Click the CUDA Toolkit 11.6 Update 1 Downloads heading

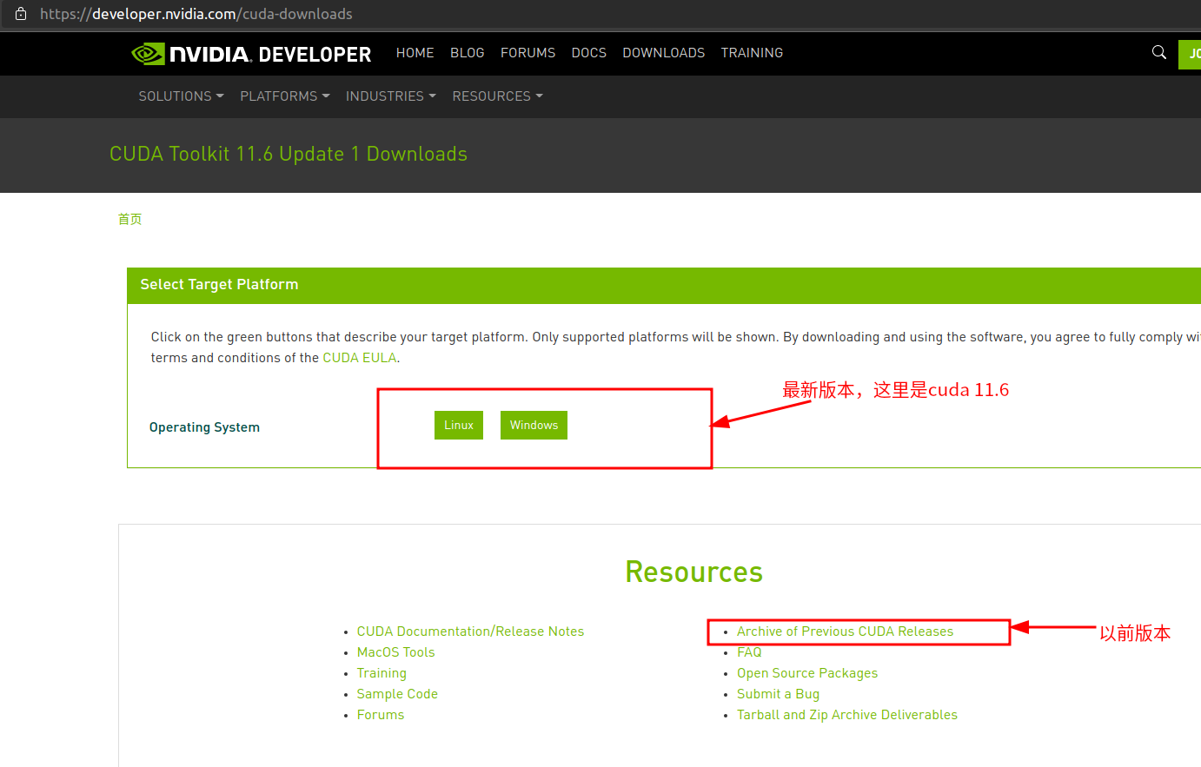(x=289, y=155)
